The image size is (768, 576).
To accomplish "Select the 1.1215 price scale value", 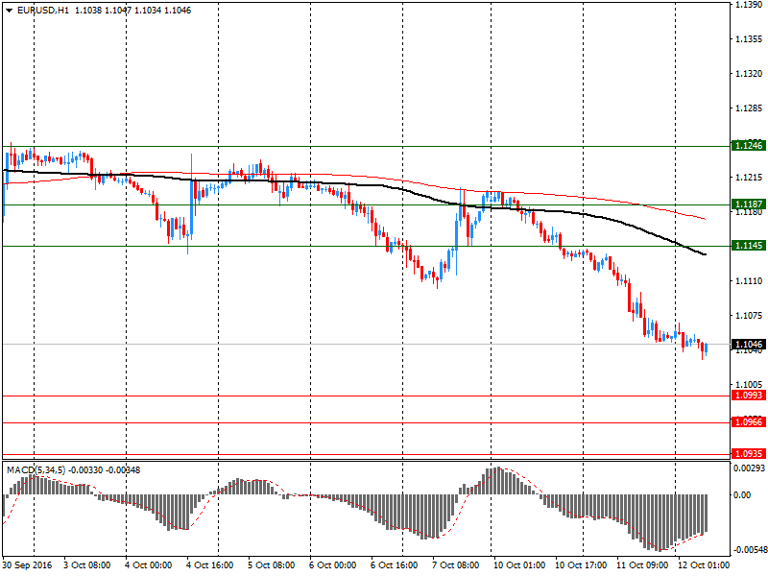I will [749, 178].
